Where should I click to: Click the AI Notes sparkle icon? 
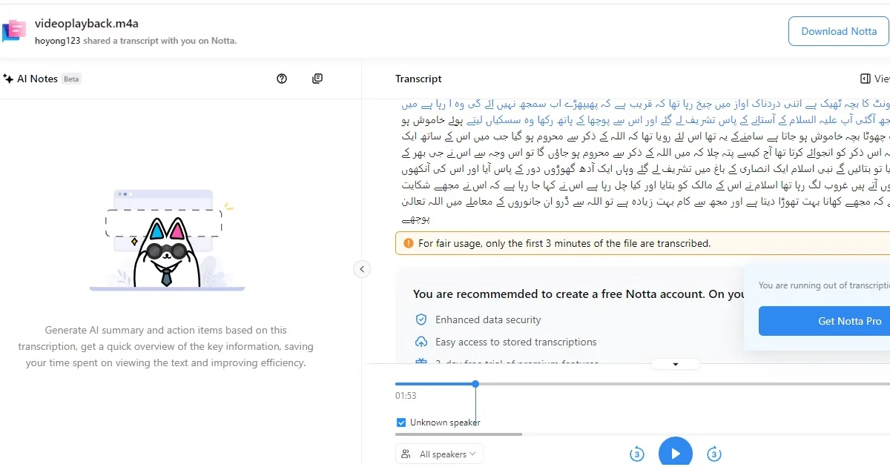[x=8, y=79]
